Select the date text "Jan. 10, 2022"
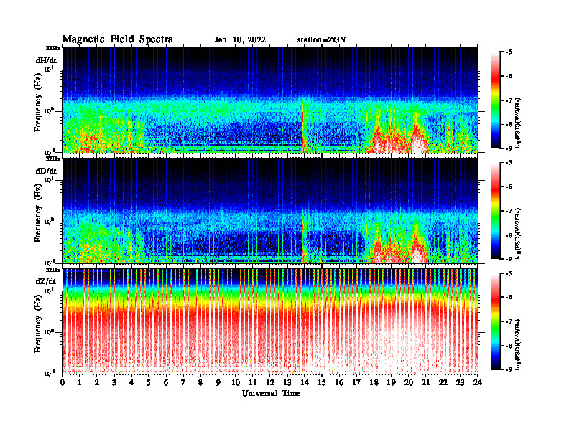569x439 pixels. tap(240, 40)
